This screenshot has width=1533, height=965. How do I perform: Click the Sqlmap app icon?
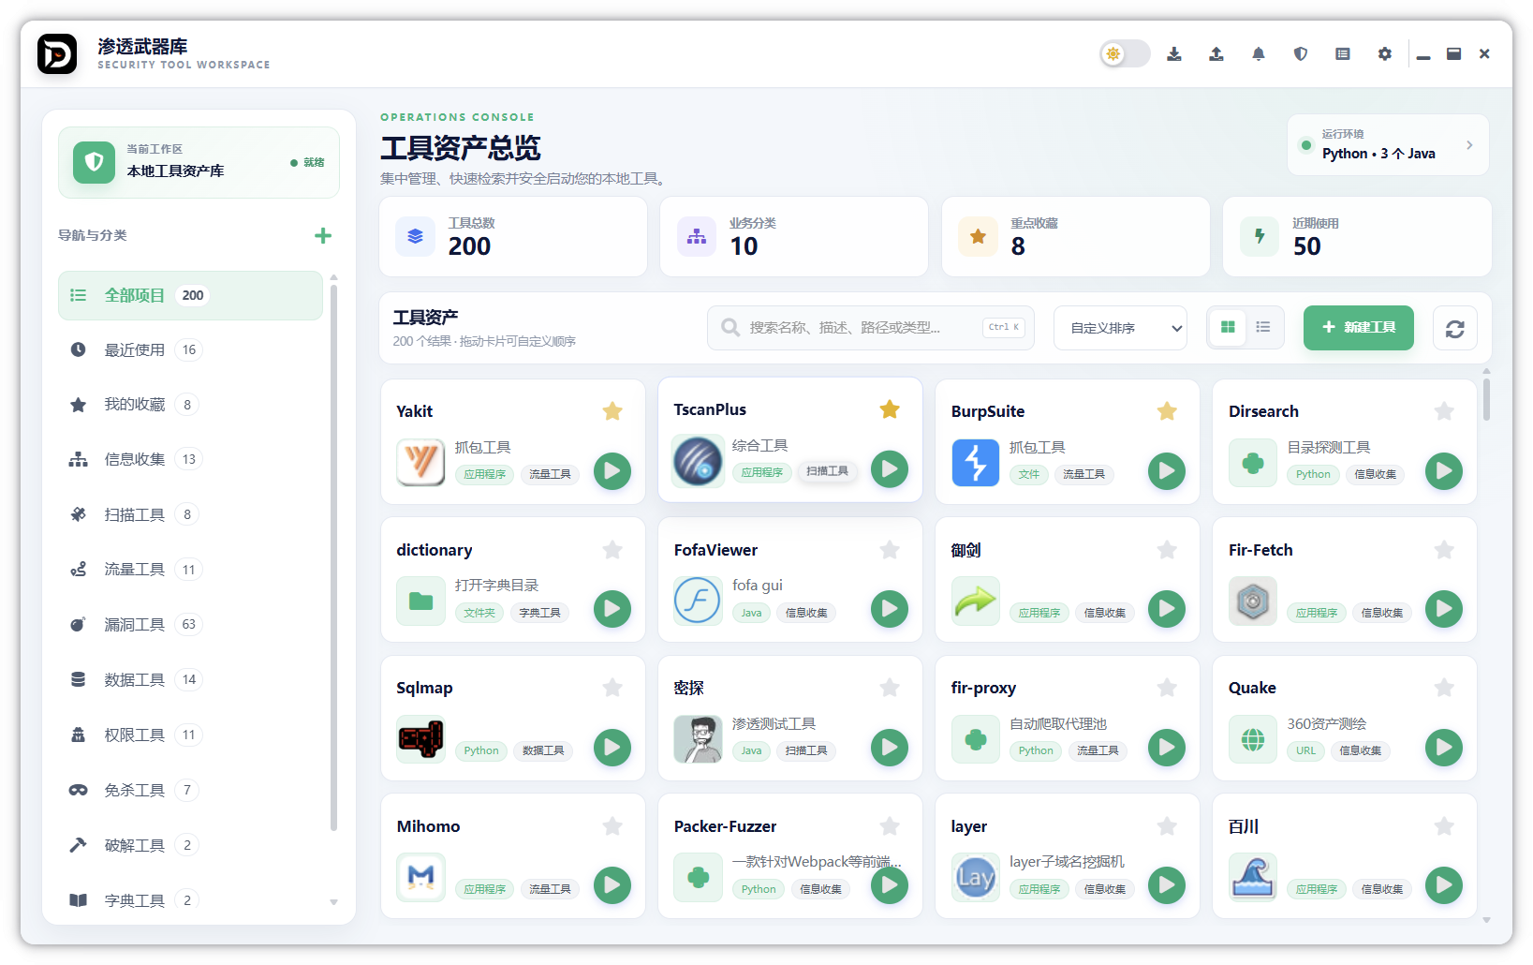420,738
